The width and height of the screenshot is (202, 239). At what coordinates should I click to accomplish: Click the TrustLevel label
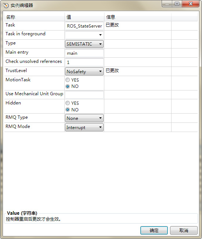click(x=16, y=71)
